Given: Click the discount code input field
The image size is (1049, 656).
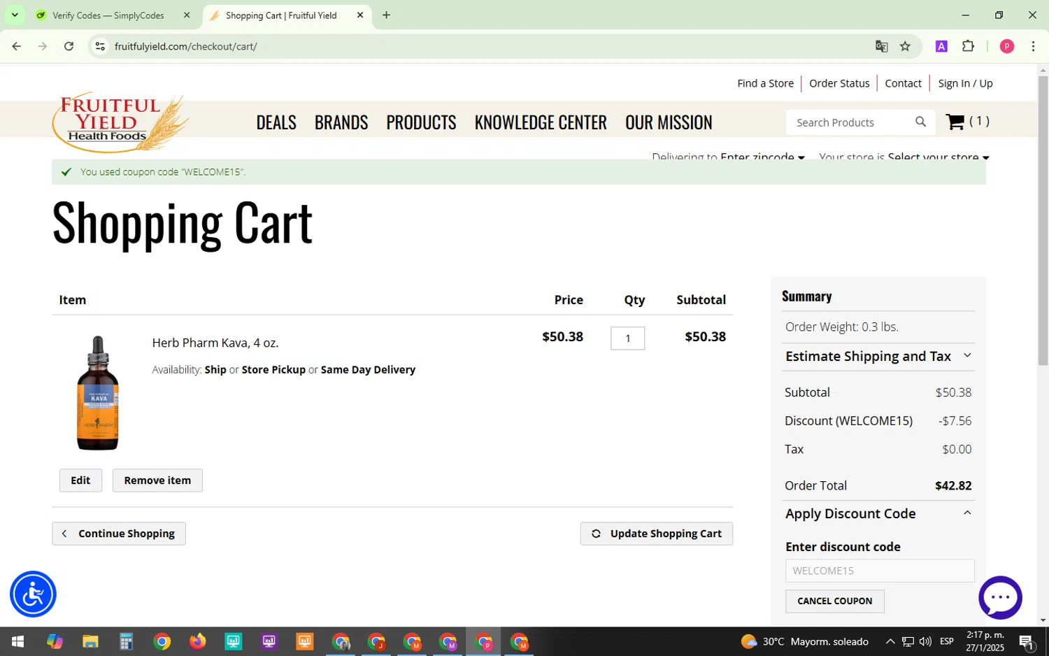Looking at the screenshot, I should coord(880,571).
